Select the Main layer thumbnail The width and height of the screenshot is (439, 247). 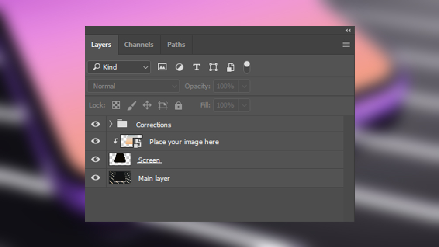point(120,177)
